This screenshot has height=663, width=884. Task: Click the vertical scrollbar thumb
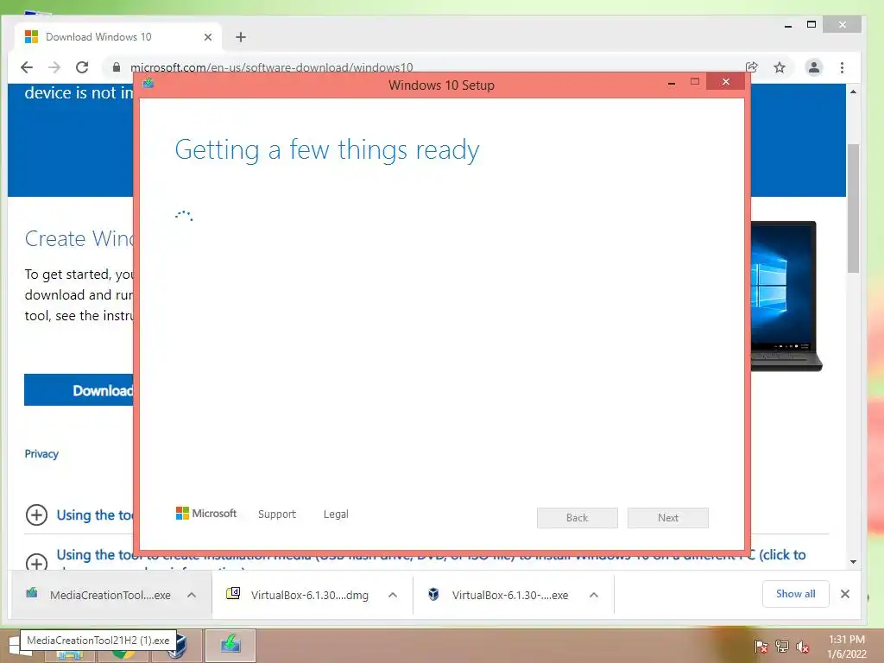854,209
